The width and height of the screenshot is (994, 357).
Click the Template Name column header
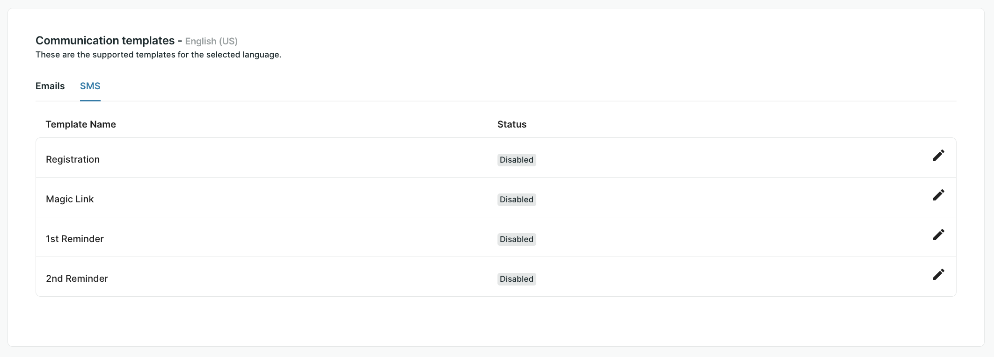click(x=80, y=124)
